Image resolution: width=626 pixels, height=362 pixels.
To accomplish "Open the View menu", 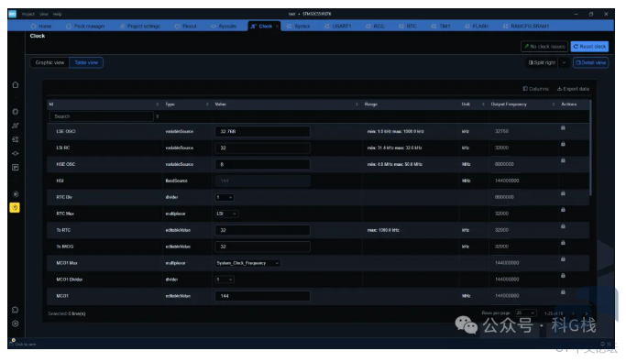I will click(43, 14).
